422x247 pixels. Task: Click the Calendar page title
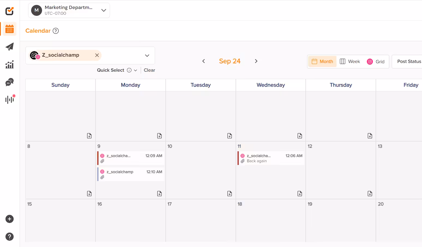[38, 31]
